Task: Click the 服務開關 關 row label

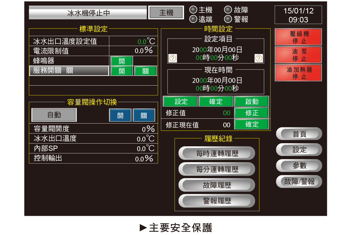Action: [x=69, y=71]
